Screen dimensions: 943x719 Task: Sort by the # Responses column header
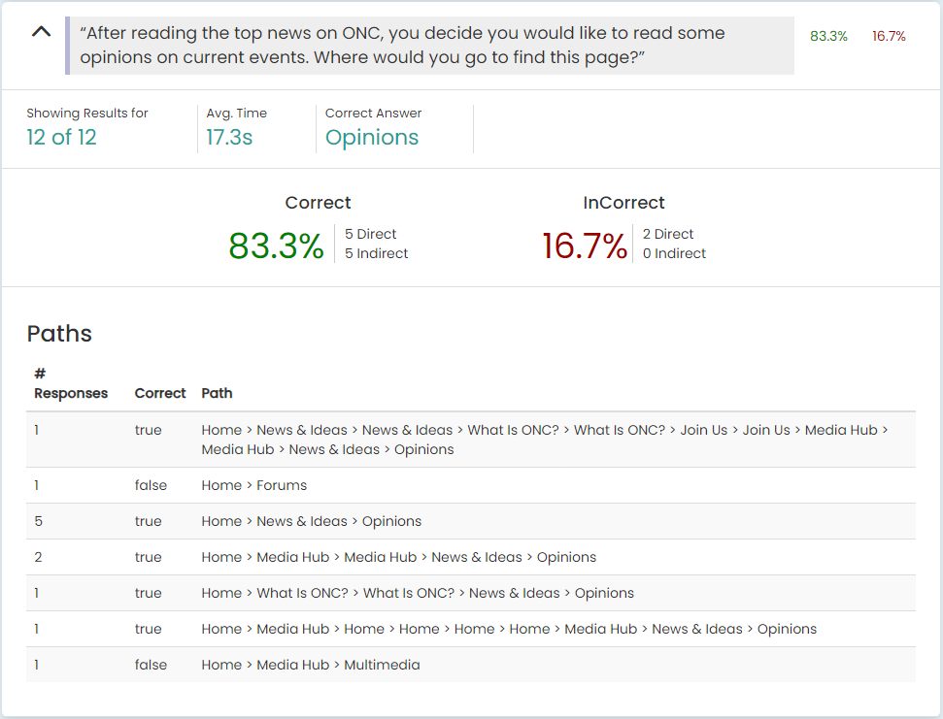click(70, 383)
